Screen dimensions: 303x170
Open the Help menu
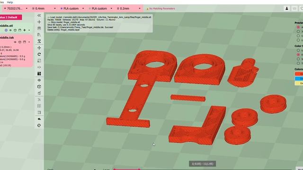click(10, 2)
